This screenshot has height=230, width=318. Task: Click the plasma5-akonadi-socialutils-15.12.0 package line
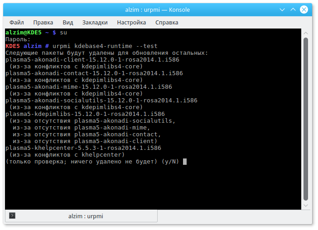click(x=101, y=101)
